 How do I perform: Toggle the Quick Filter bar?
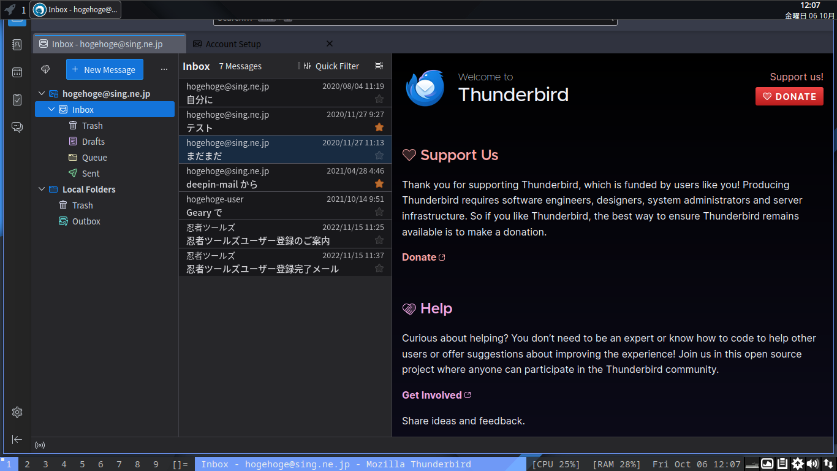pyautogui.click(x=331, y=66)
